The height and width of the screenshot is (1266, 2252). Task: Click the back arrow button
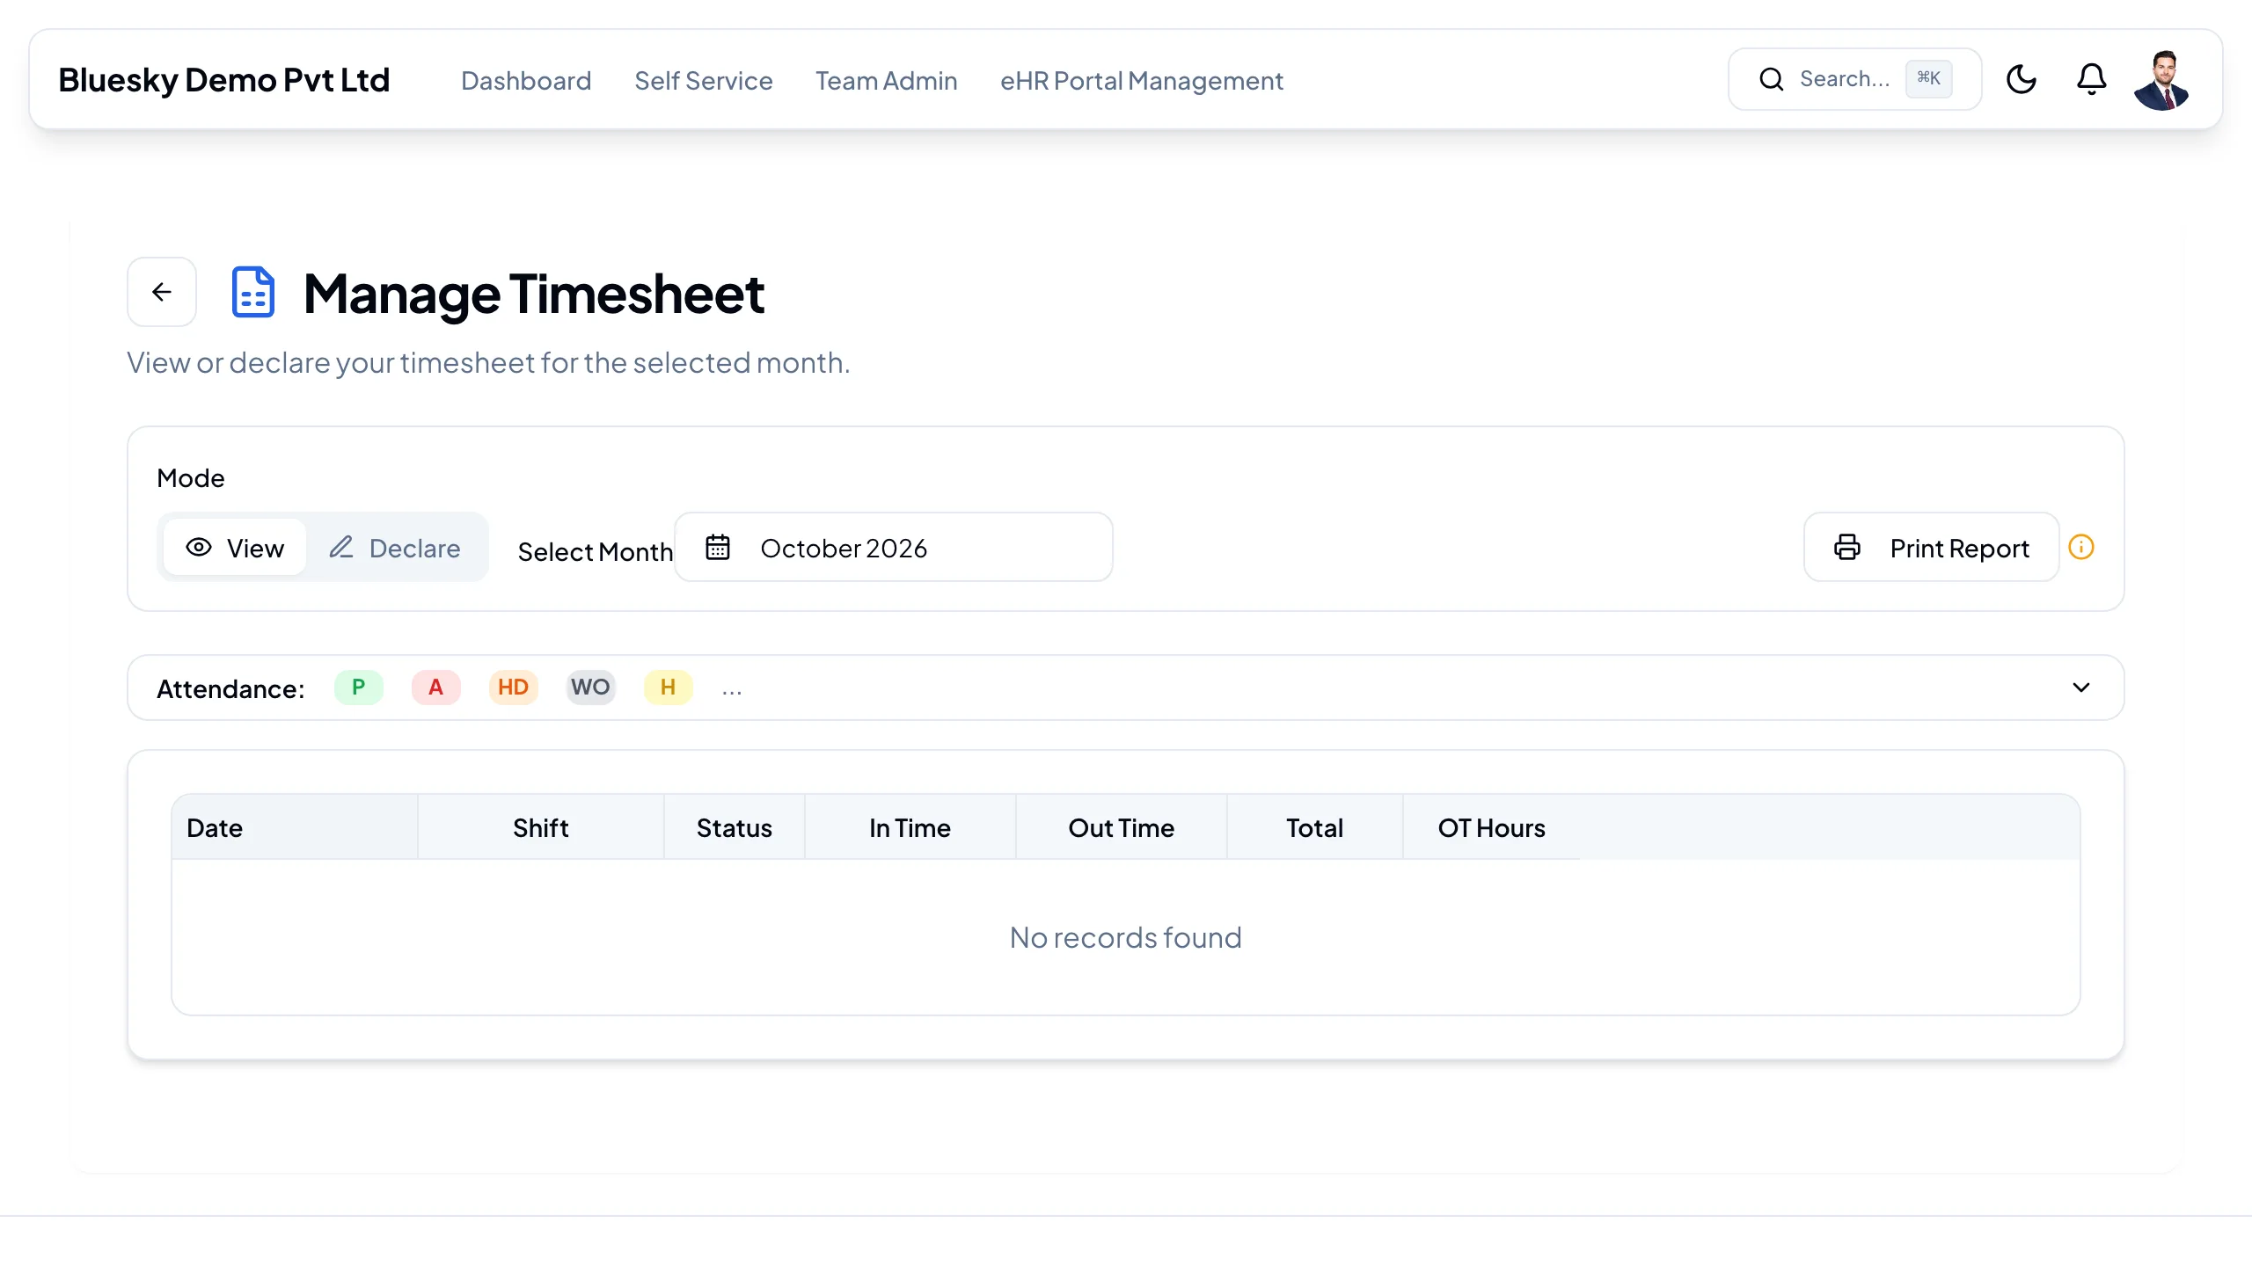coord(162,292)
